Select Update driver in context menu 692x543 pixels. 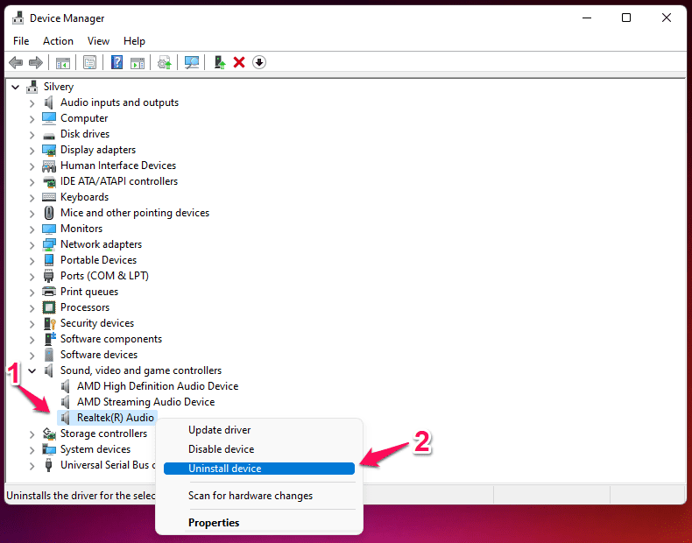219,430
